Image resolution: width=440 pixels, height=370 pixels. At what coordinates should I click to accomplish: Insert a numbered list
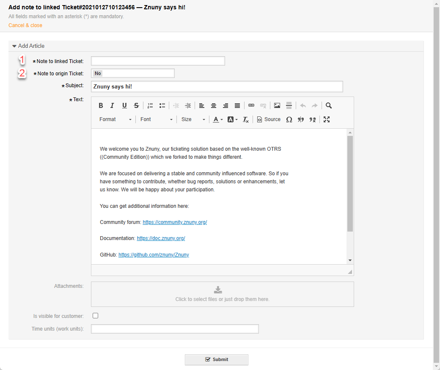point(150,106)
